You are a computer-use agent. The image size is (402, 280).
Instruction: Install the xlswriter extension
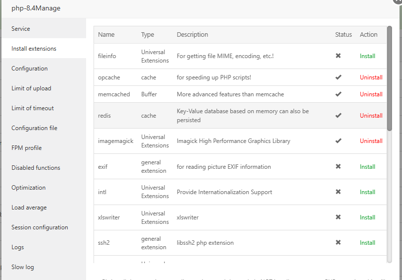[x=368, y=217]
